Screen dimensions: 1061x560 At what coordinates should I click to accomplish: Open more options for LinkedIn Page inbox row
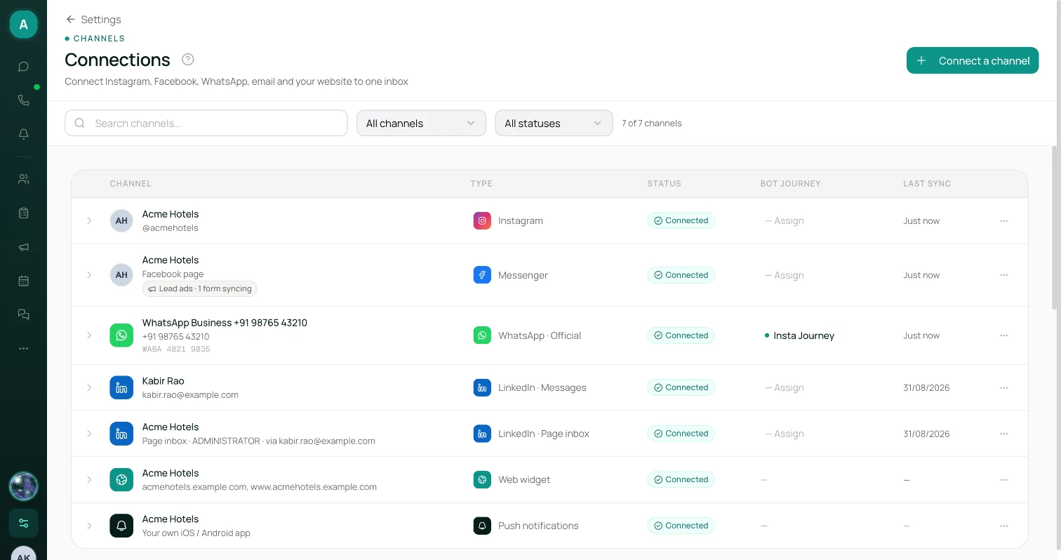point(1004,434)
